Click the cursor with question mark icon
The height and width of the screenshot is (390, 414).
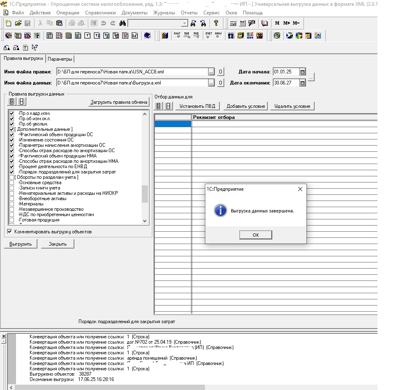(x=34, y=48)
